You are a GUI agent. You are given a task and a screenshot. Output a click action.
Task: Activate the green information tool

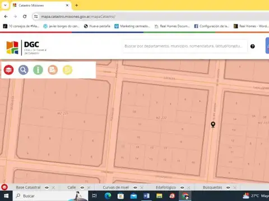click(x=38, y=70)
